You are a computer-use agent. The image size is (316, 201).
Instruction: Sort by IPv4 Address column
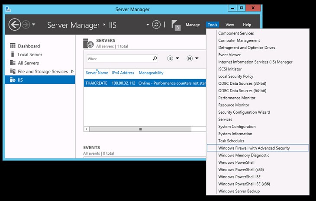coord(123,73)
